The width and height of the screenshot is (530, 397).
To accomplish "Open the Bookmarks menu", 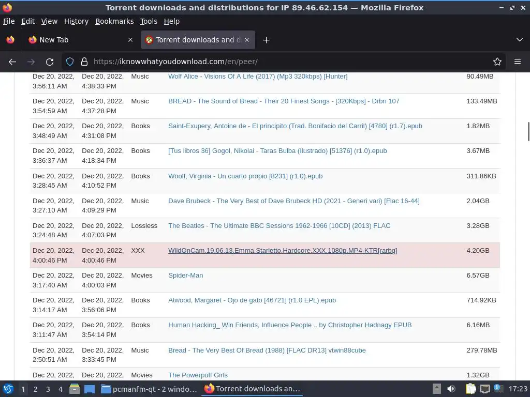I will (x=114, y=21).
